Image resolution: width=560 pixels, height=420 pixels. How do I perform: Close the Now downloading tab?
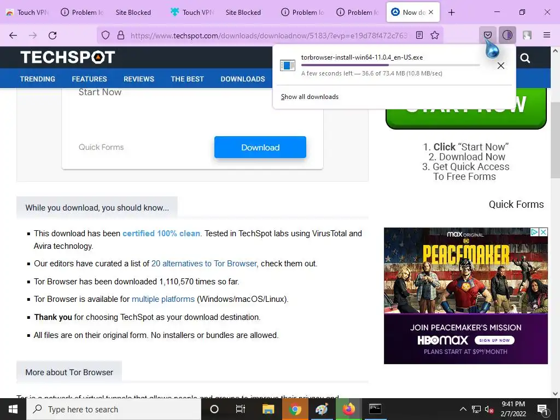coord(431,12)
